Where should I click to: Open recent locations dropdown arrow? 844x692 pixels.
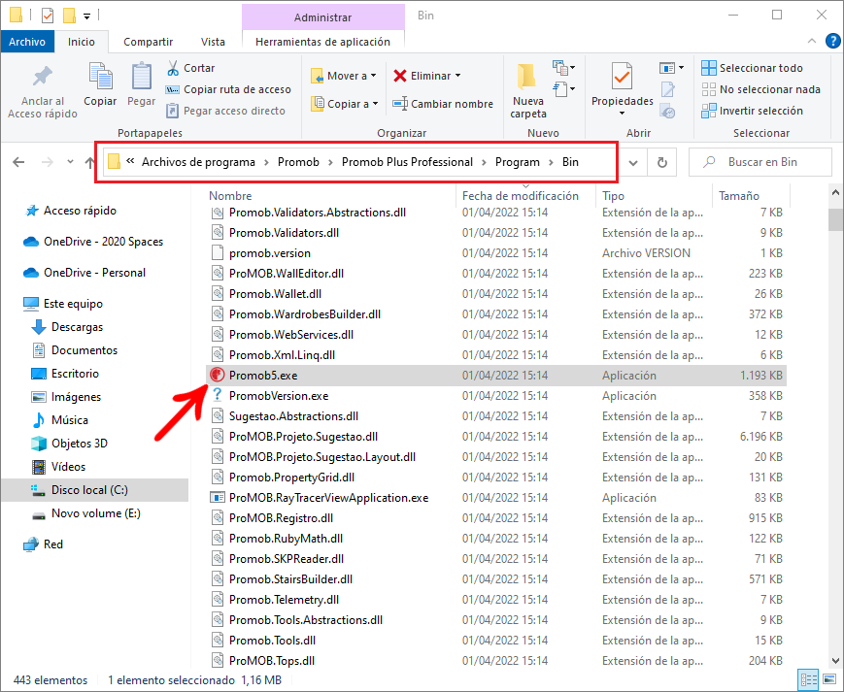(x=70, y=162)
